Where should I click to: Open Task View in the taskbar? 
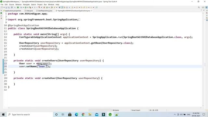click(x=63, y=114)
